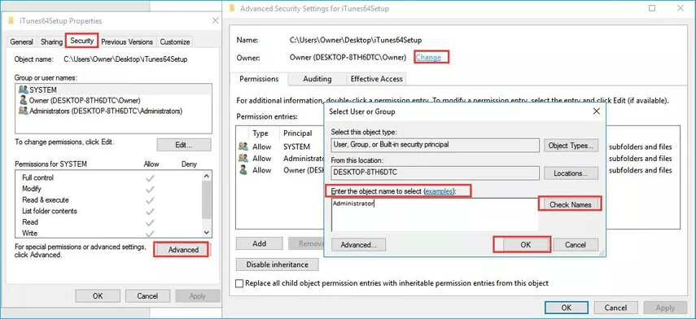Image resolution: width=696 pixels, height=319 pixels.
Task: Open the Security tab in Properties
Action: (x=81, y=41)
